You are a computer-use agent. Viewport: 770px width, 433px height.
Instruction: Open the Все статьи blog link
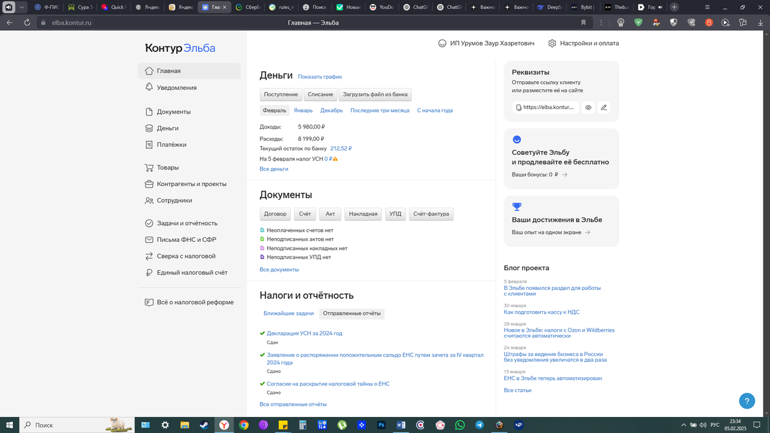tap(518, 390)
